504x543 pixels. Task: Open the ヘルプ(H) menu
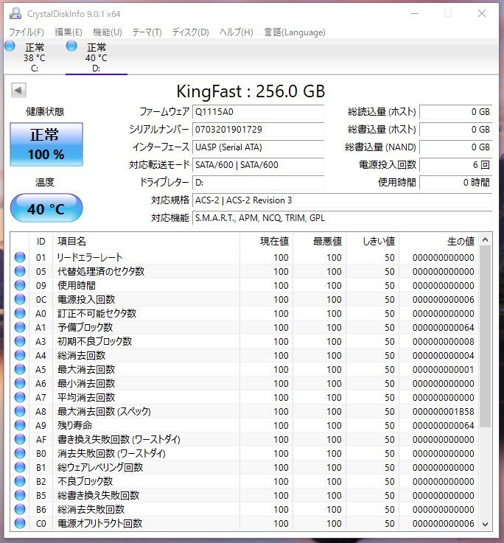tap(237, 32)
